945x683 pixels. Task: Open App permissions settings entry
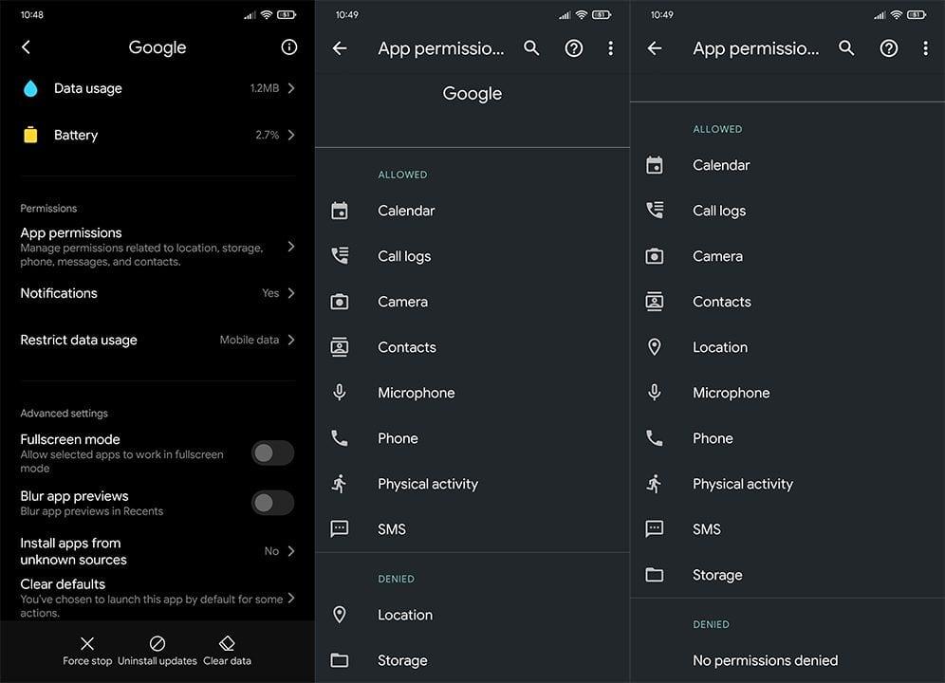157,247
